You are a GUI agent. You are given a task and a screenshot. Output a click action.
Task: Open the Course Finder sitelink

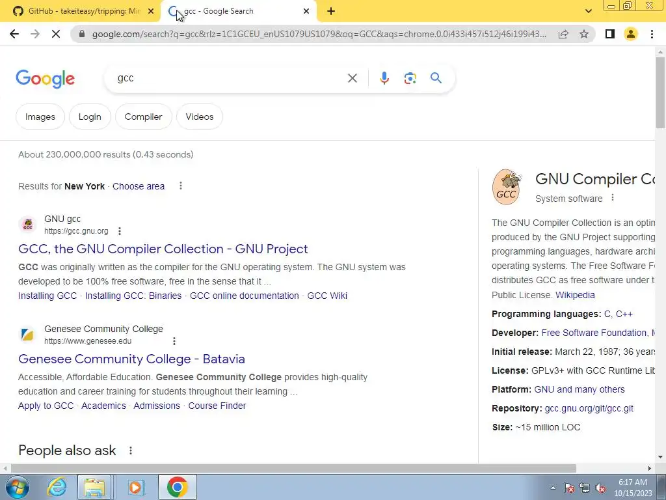coord(217,406)
